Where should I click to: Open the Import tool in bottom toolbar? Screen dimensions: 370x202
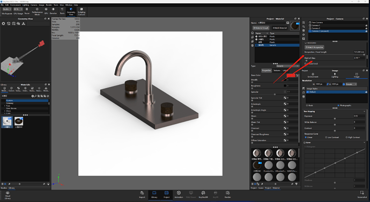142,194
